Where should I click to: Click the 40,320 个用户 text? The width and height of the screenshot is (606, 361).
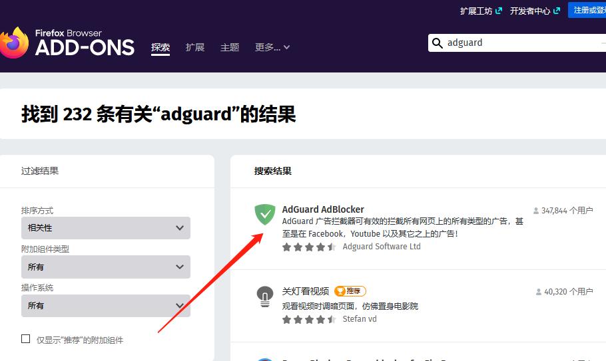pos(569,292)
